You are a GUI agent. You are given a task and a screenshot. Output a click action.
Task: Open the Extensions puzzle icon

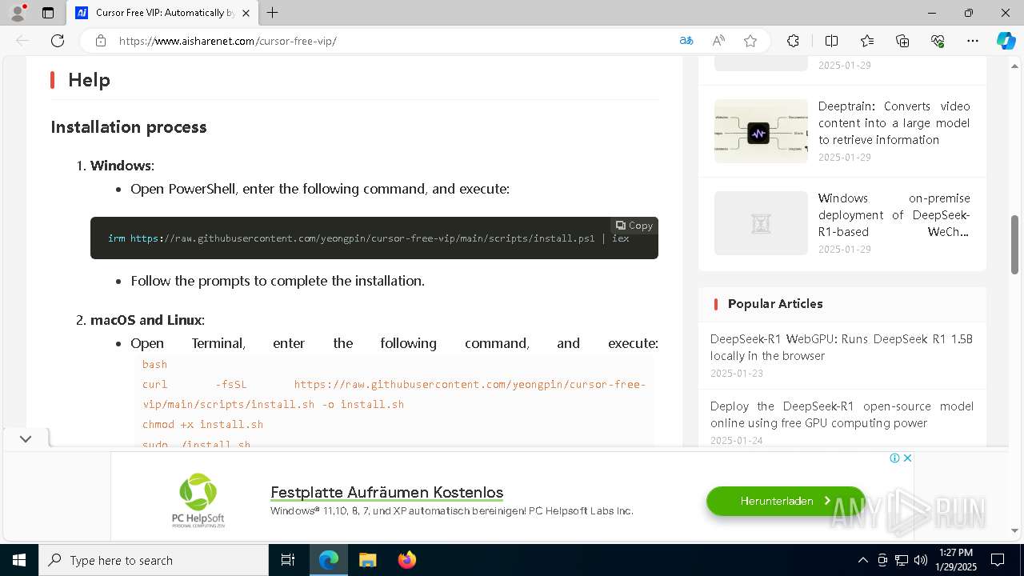(793, 41)
